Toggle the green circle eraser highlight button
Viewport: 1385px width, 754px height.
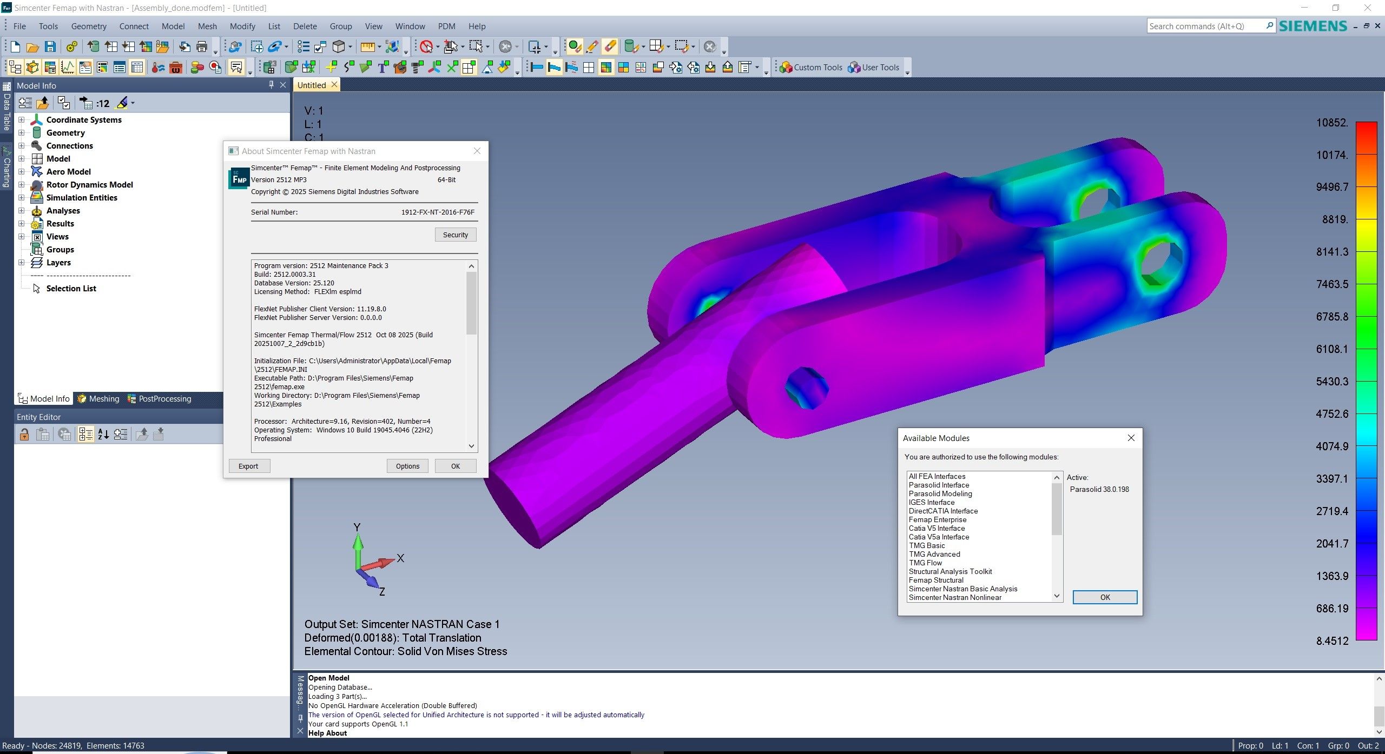[575, 46]
